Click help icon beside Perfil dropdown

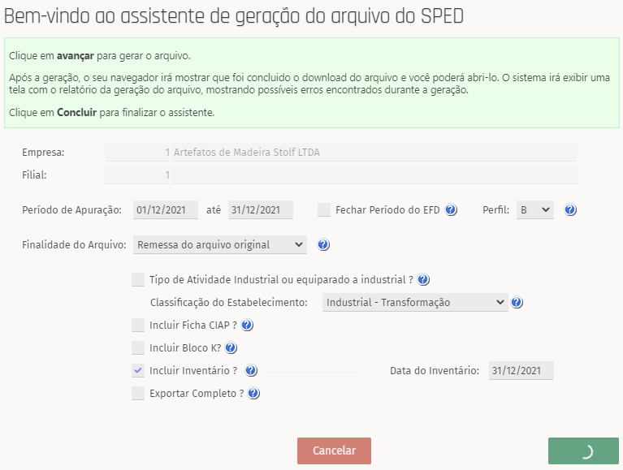pos(570,209)
